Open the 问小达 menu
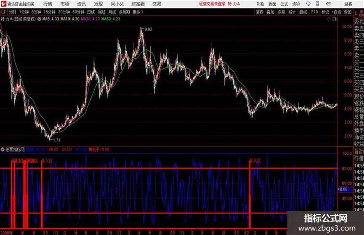Screen dimensions: 364x235 tap(117, 4)
